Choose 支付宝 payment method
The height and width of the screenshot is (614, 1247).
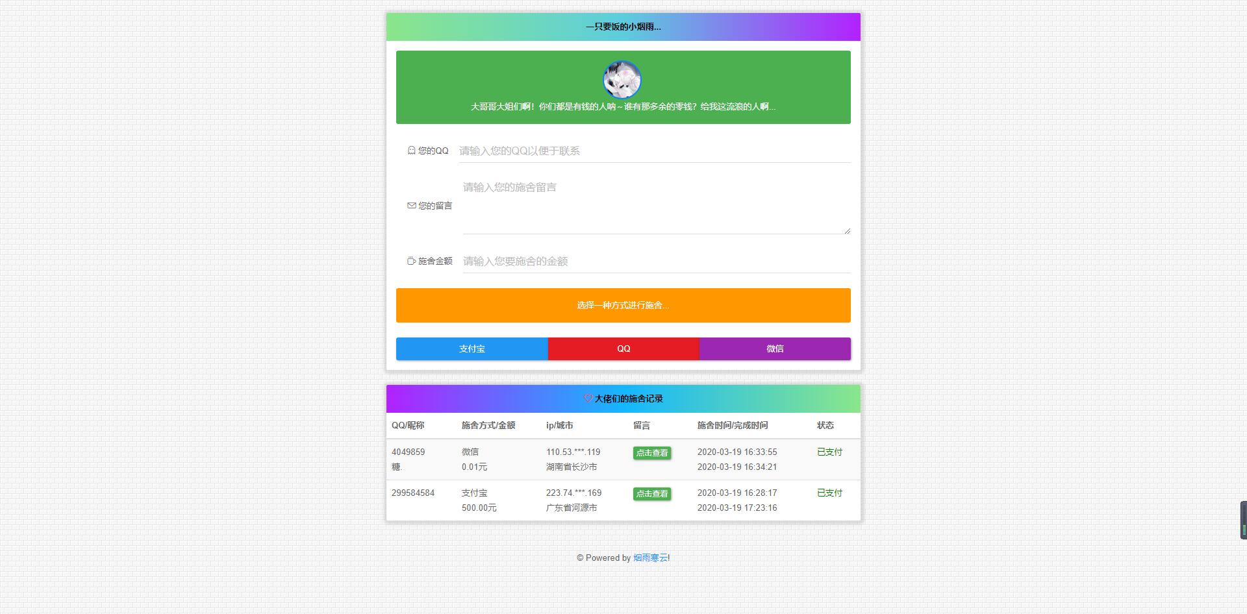(x=472, y=349)
